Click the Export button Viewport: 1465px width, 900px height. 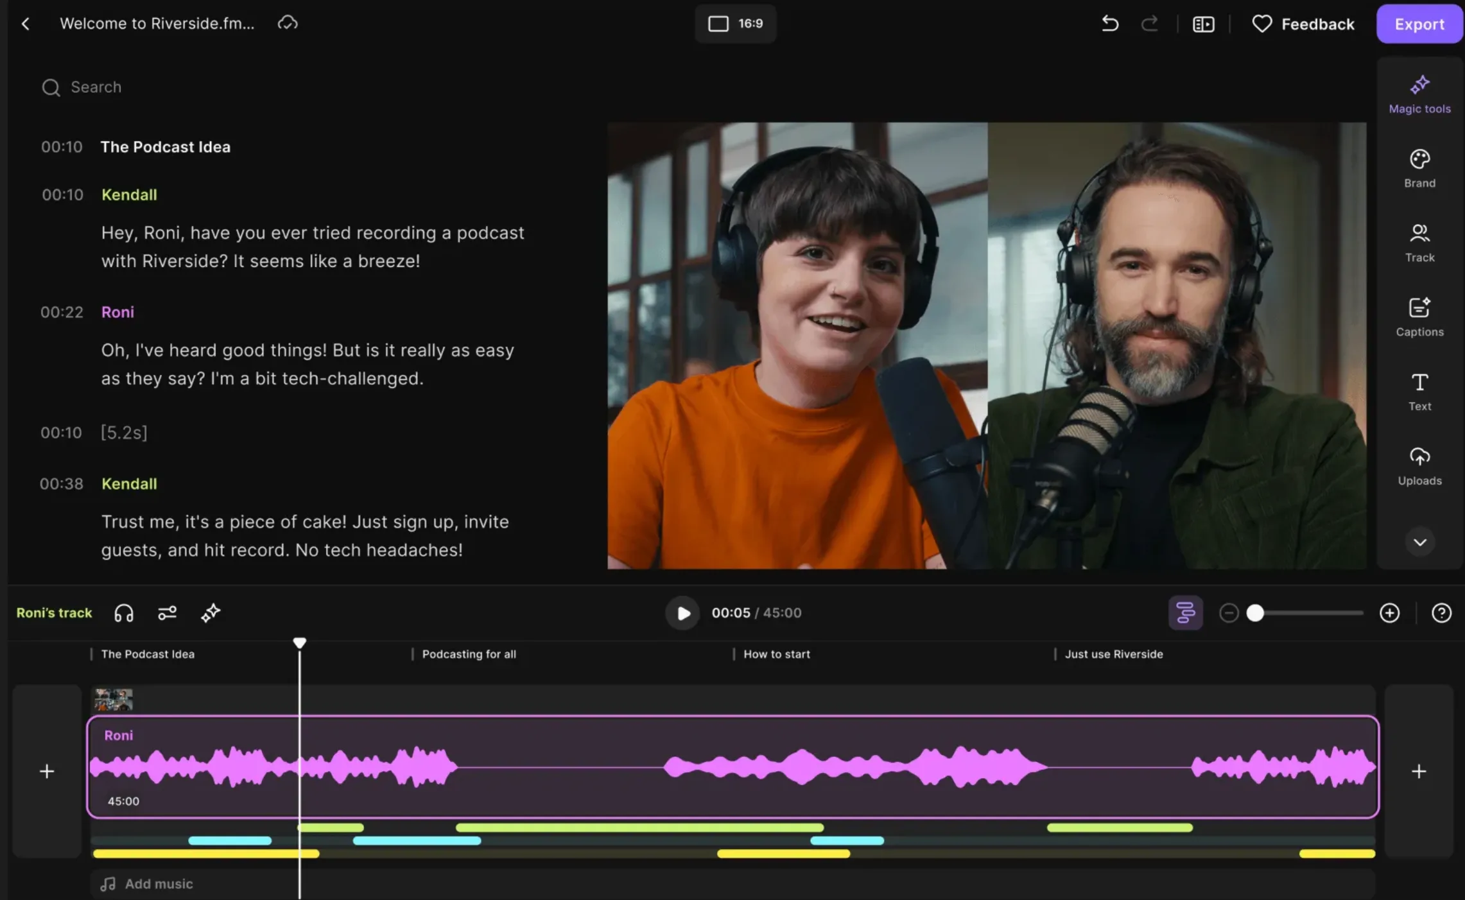(x=1419, y=24)
